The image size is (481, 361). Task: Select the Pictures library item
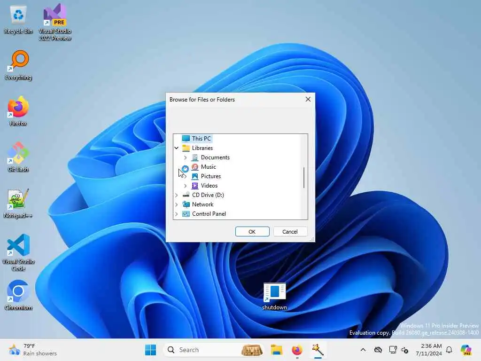tap(211, 176)
